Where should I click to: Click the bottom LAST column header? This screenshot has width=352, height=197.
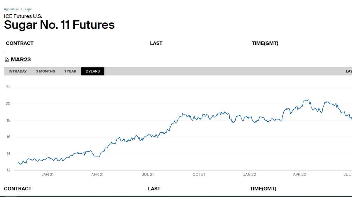coord(154,189)
